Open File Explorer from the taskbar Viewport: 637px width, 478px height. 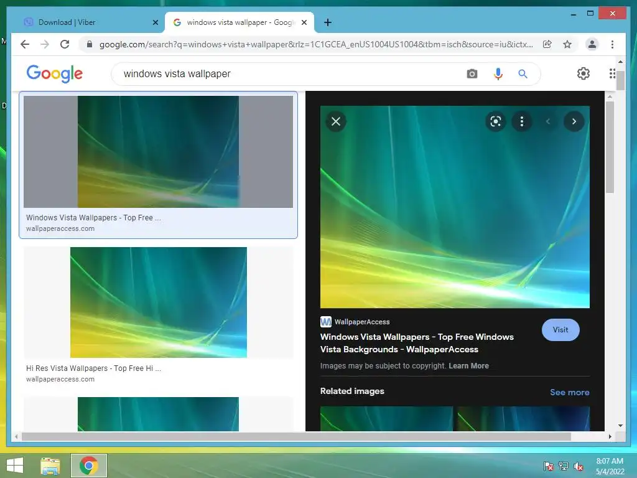[50, 466]
